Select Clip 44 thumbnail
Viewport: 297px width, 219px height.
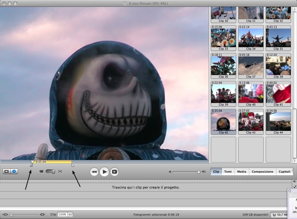click(278, 122)
